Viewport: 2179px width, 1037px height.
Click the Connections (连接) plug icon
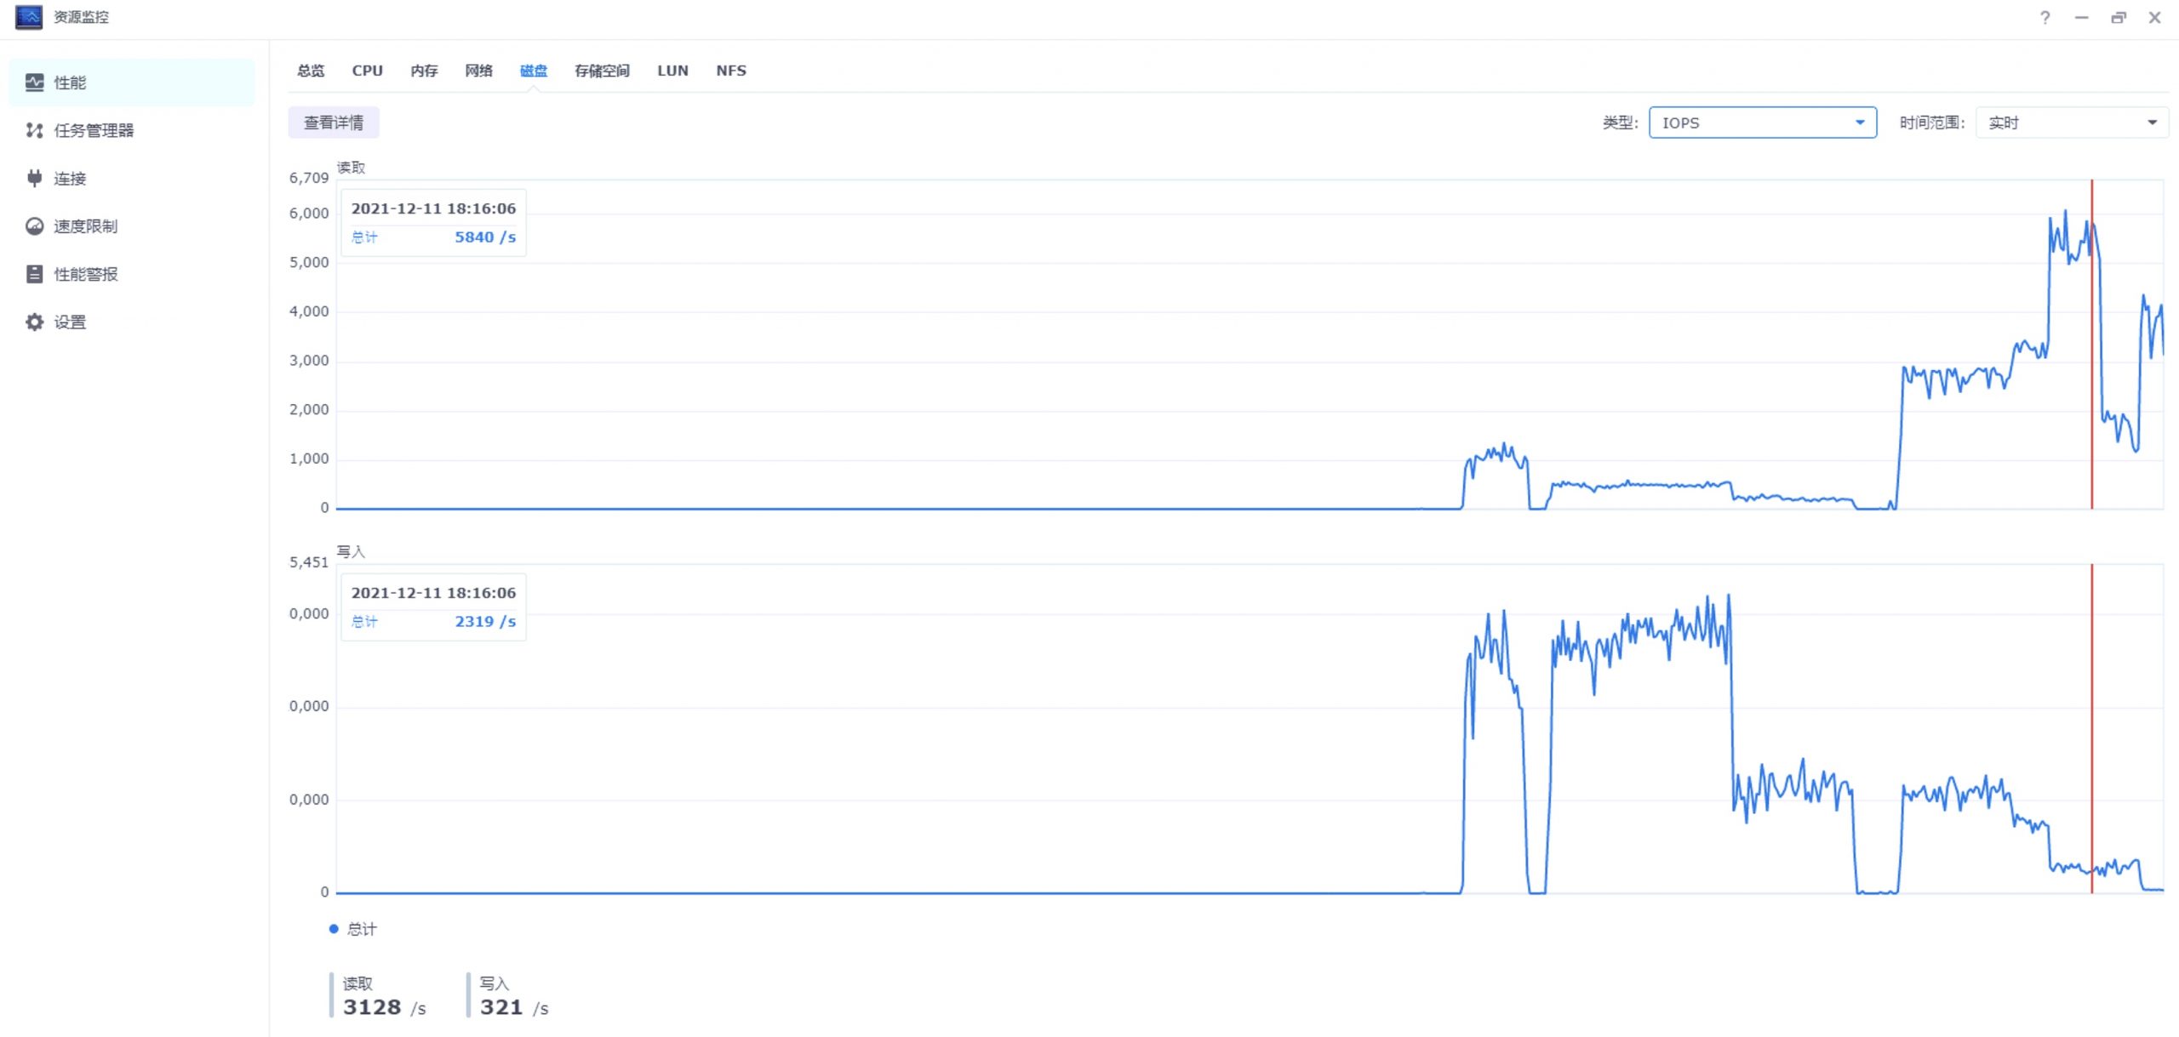coord(34,179)
